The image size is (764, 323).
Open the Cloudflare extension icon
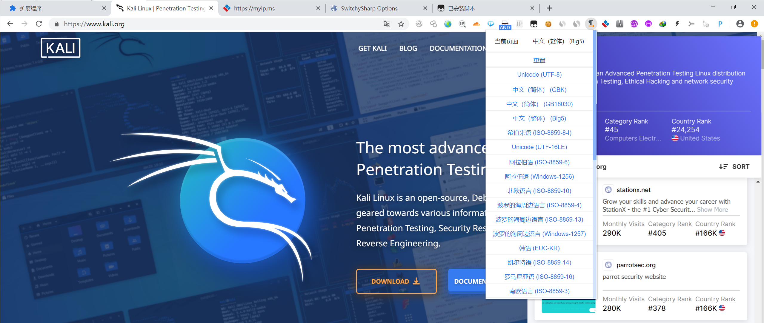point(476,24)
